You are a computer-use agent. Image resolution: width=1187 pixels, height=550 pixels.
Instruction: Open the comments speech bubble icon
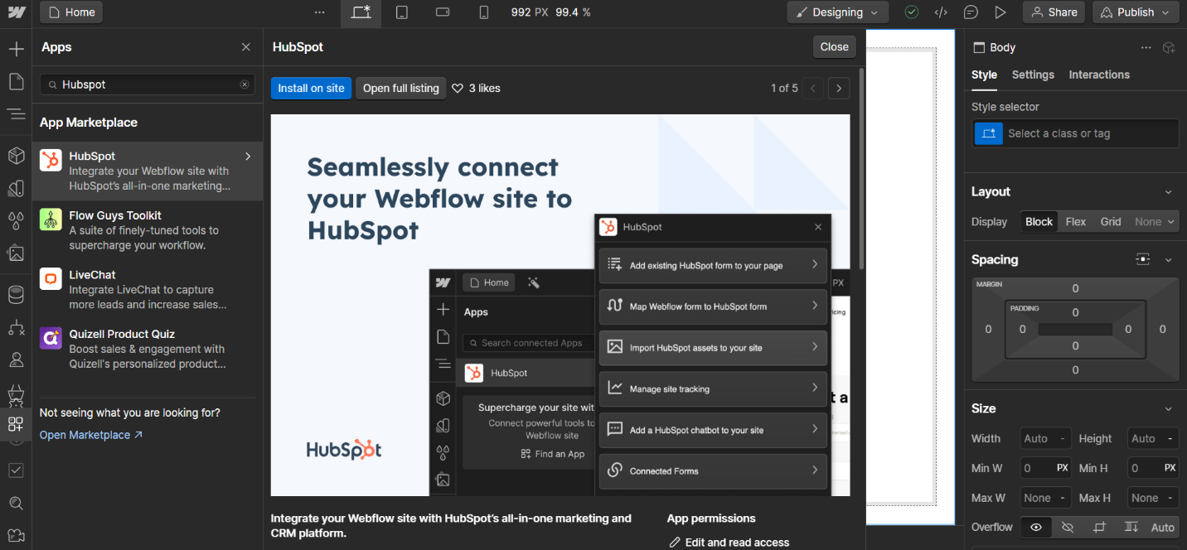971,12
